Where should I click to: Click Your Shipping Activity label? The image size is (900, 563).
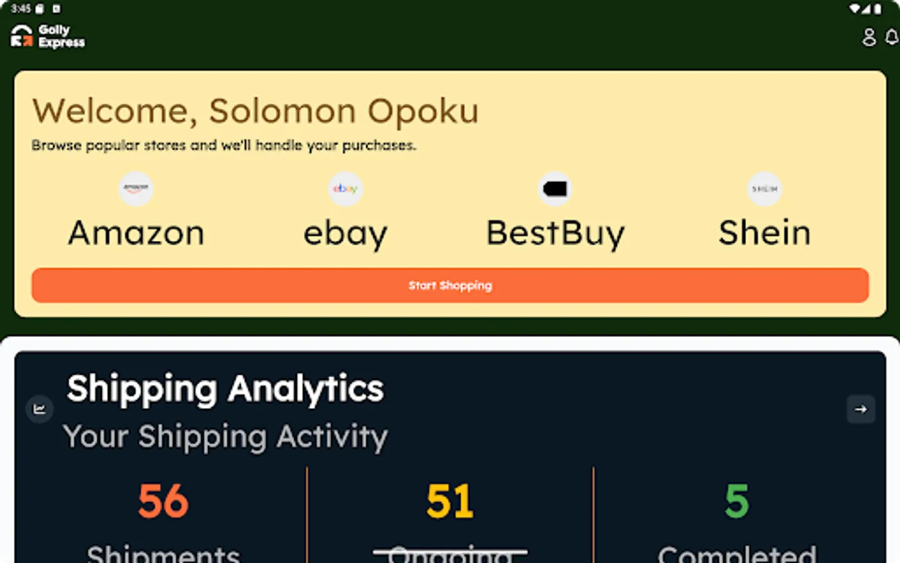(x=226, y=437)
